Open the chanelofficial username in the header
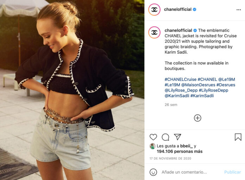 [178, 9]
